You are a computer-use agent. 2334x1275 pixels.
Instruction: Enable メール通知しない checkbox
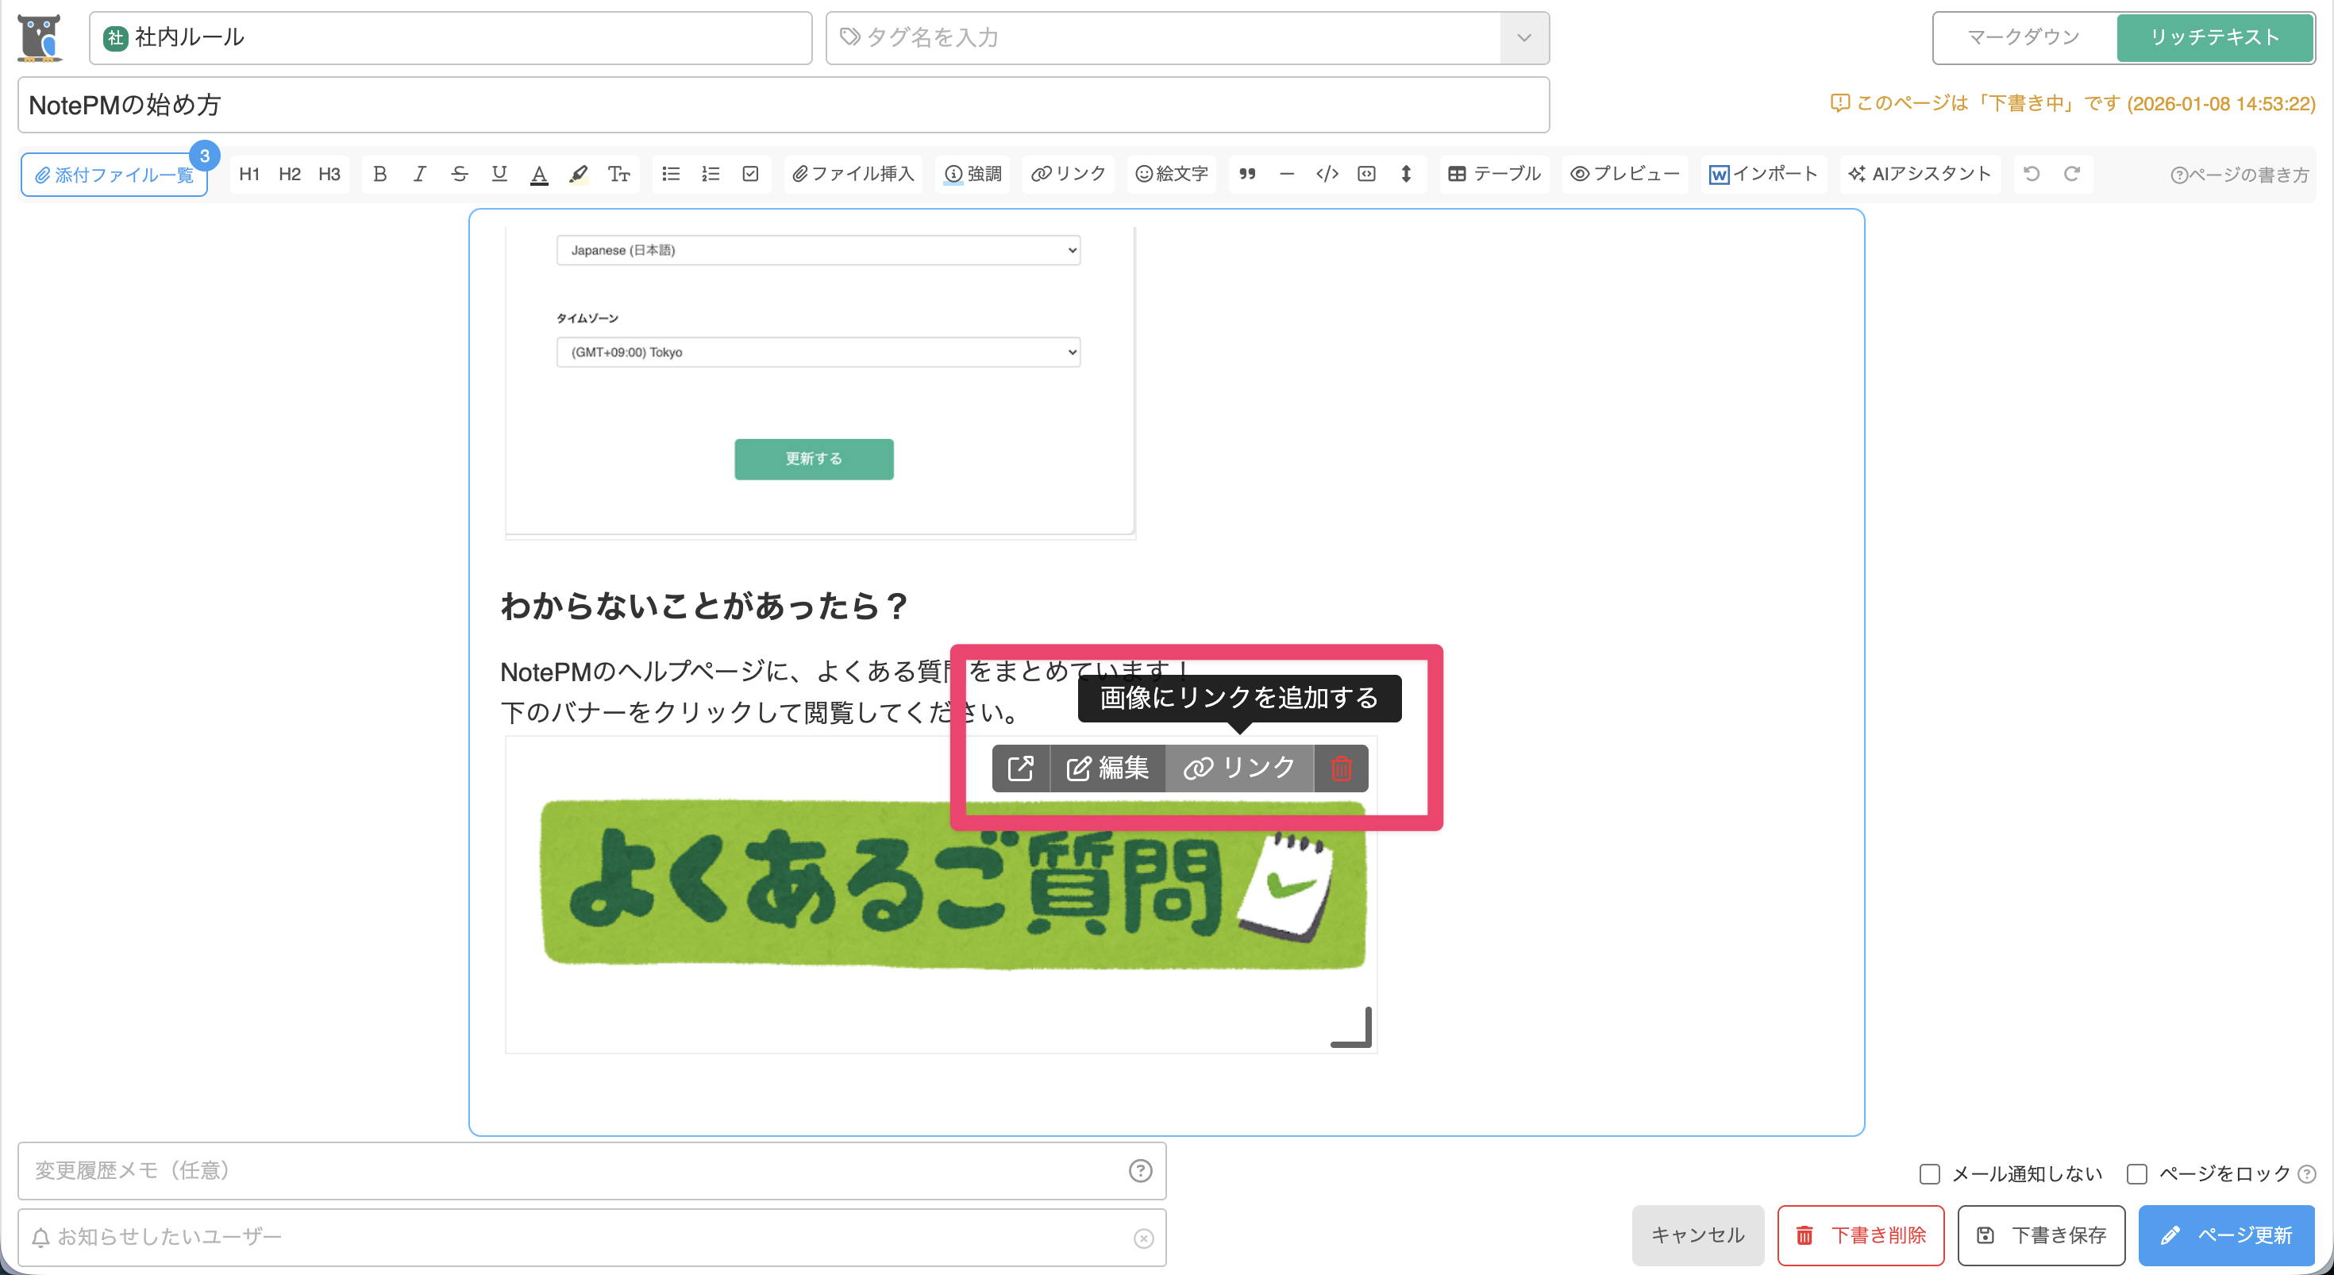coord(1929,1173)
